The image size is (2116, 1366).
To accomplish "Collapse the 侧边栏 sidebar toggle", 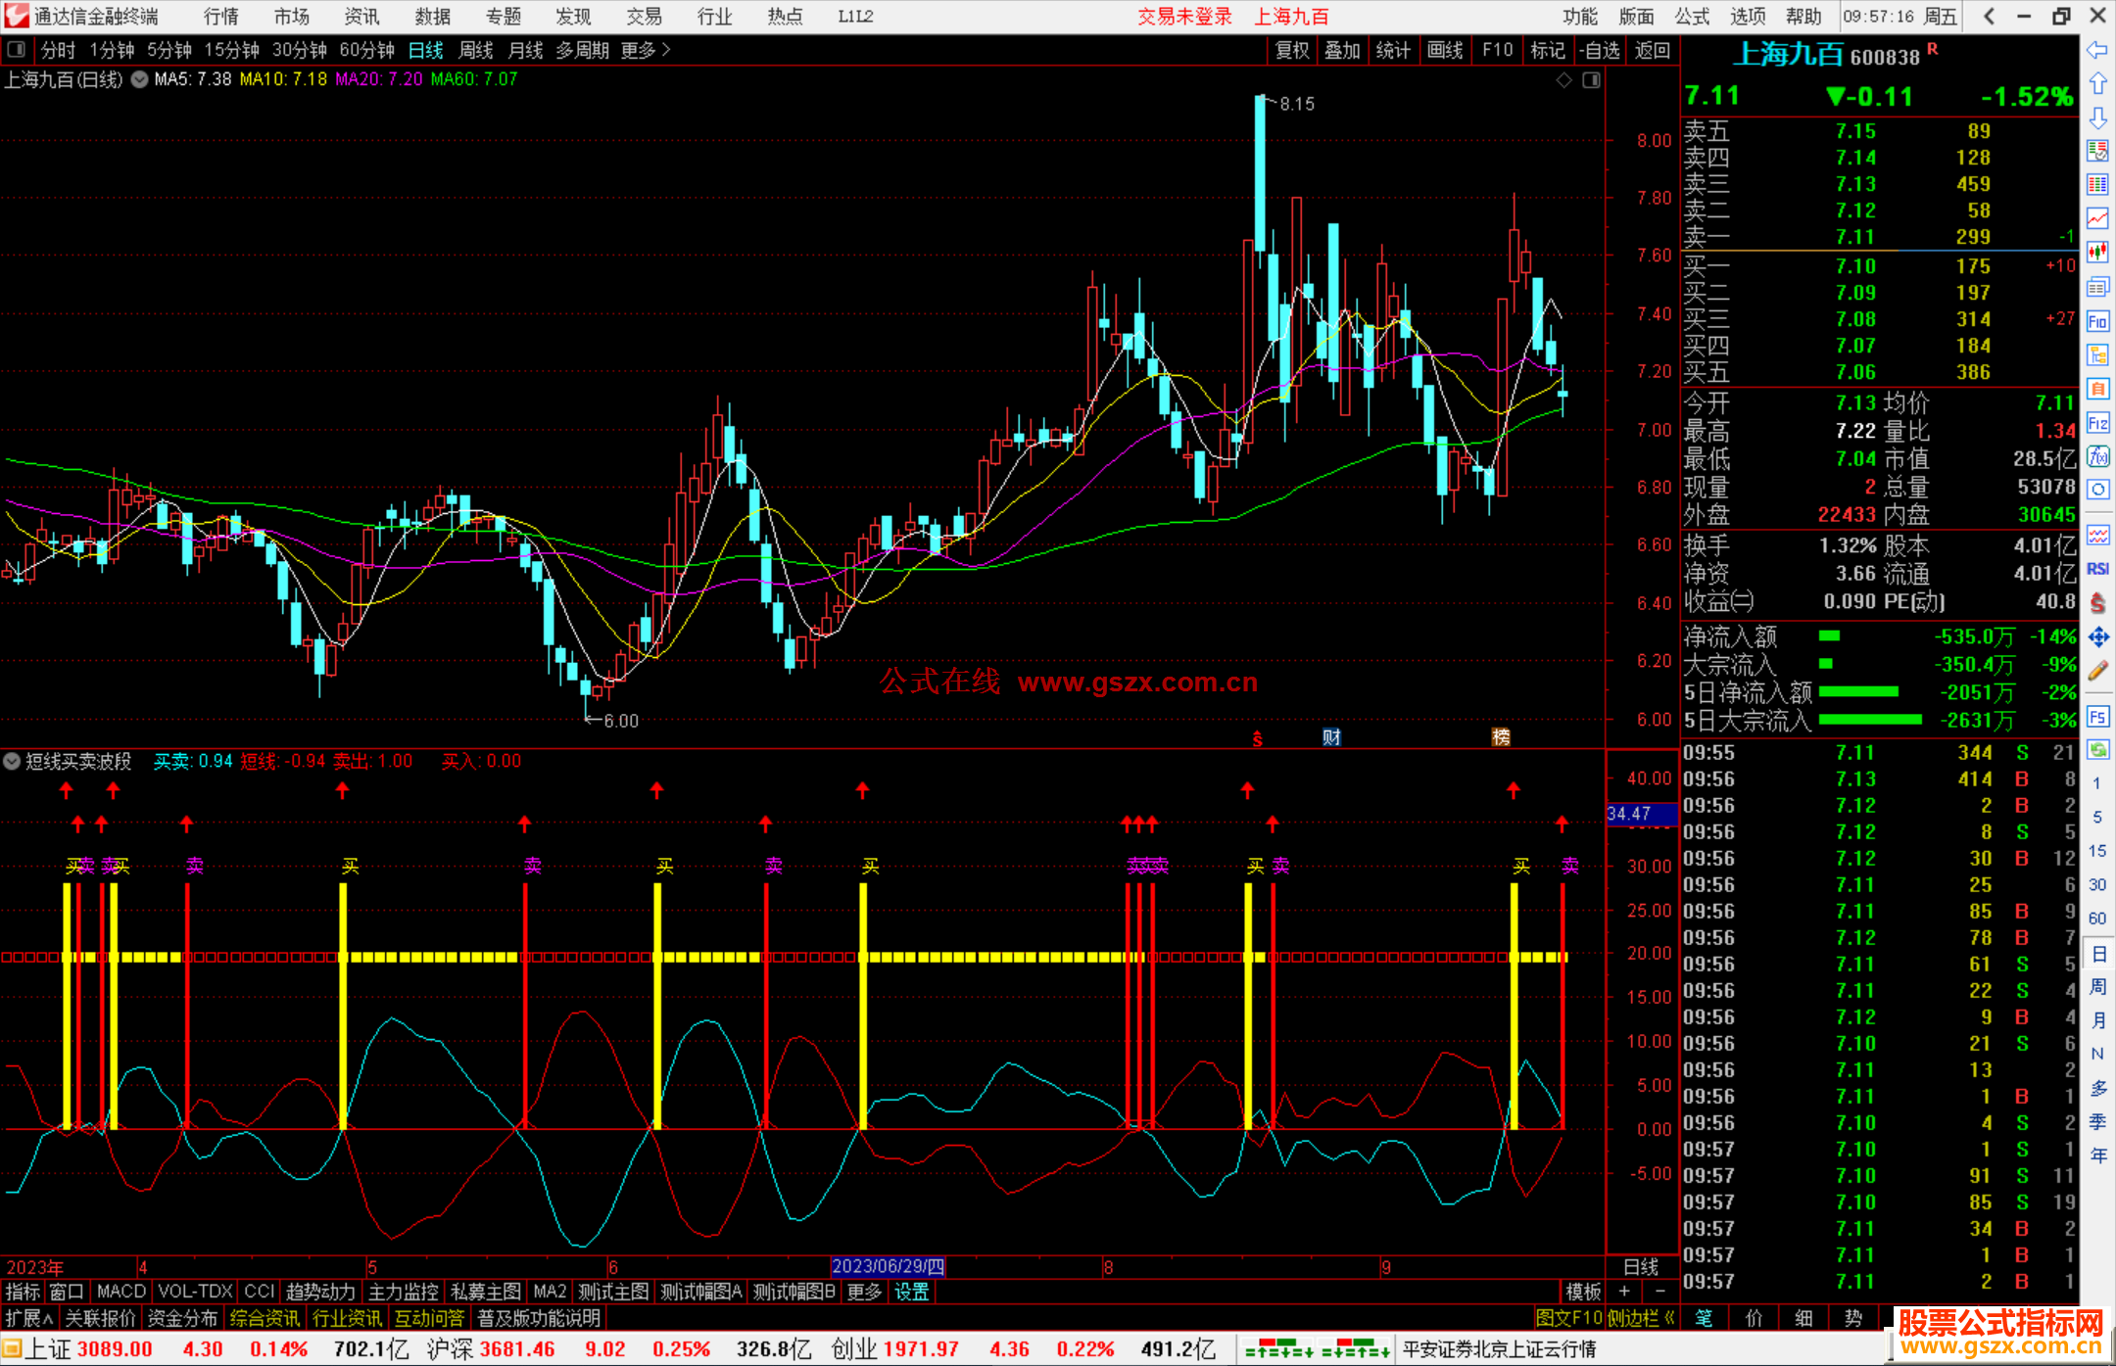I will pyautogui.click(x=1641, y=1318).
